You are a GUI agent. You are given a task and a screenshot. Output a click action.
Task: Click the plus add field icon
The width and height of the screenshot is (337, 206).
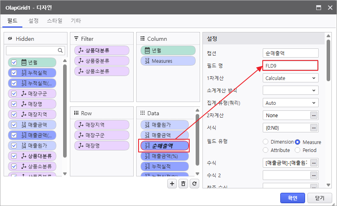coord(172,184)
